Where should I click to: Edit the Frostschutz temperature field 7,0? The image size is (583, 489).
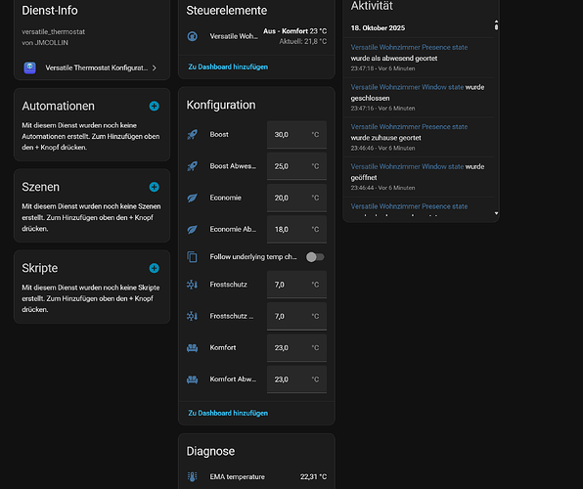tap(296, 285)
